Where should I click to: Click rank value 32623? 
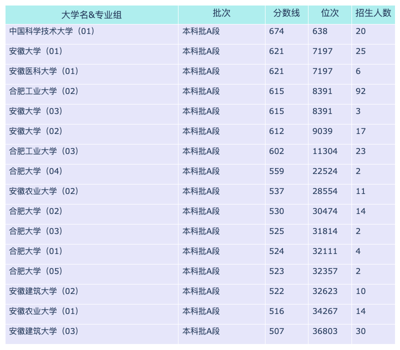(325, 291)
